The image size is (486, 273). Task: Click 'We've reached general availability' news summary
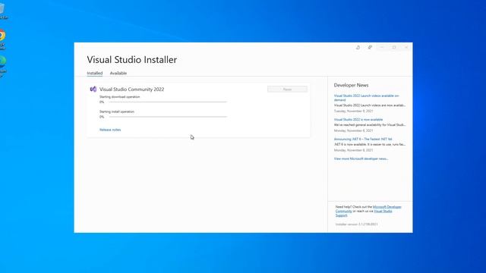coord(370,124)
